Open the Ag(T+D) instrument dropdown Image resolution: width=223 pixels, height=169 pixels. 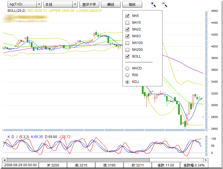[x=25, y=4]
